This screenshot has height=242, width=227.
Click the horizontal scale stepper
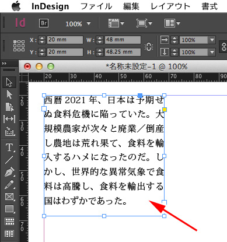174,40
